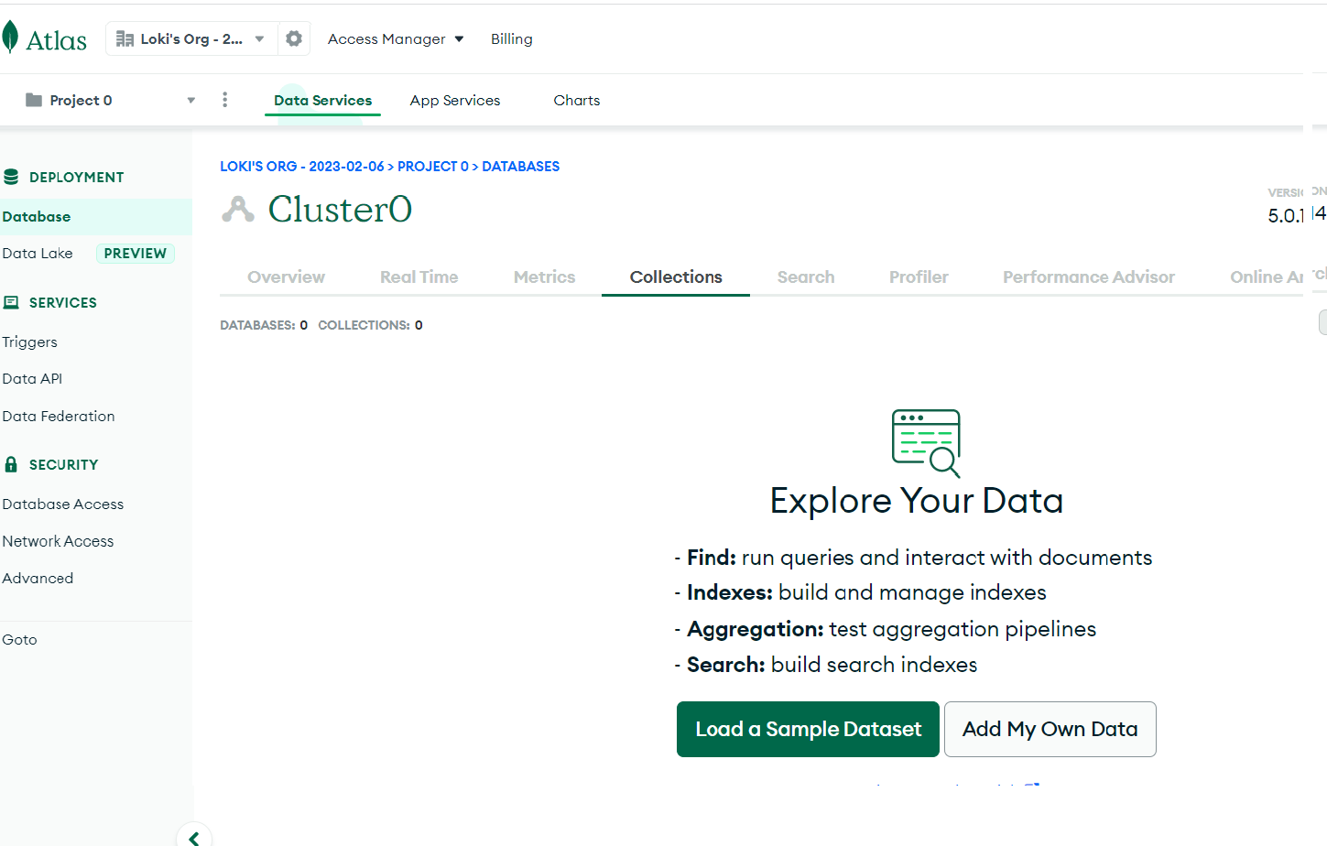Open Network Access in sidebar
The width and height of the screenshot is (1327, 846).
coord(58,542)
